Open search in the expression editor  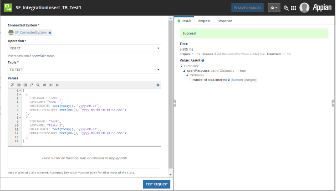[38, 85]
